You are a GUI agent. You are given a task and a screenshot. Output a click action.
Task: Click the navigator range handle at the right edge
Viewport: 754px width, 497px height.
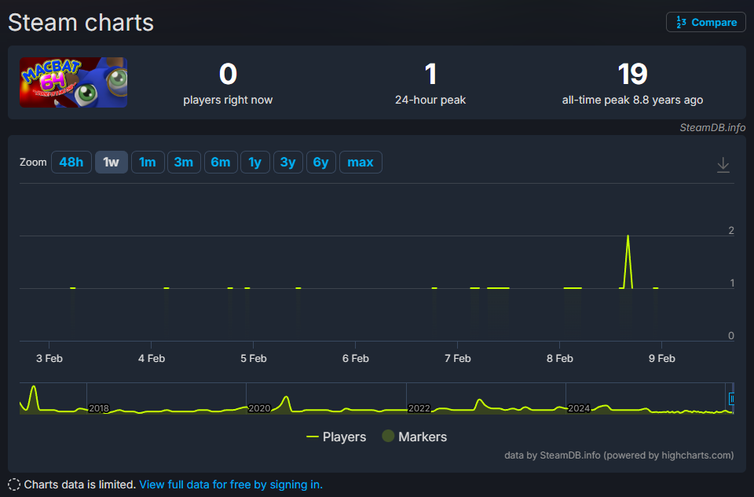click(731, 399)
